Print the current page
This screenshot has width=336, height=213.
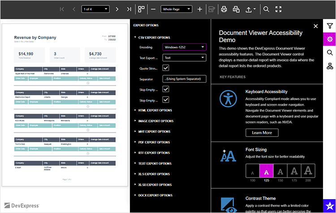(236, 9)
